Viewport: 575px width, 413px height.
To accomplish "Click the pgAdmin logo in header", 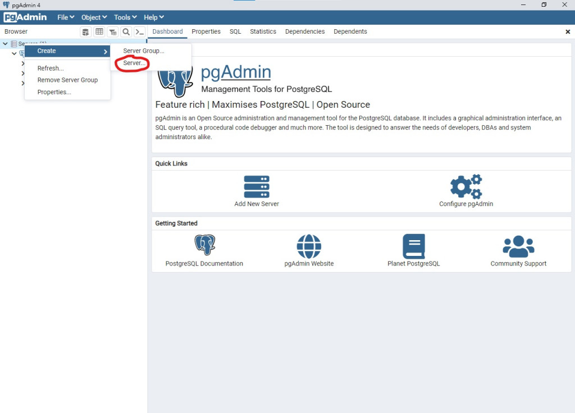I will (x=25, y=17).
